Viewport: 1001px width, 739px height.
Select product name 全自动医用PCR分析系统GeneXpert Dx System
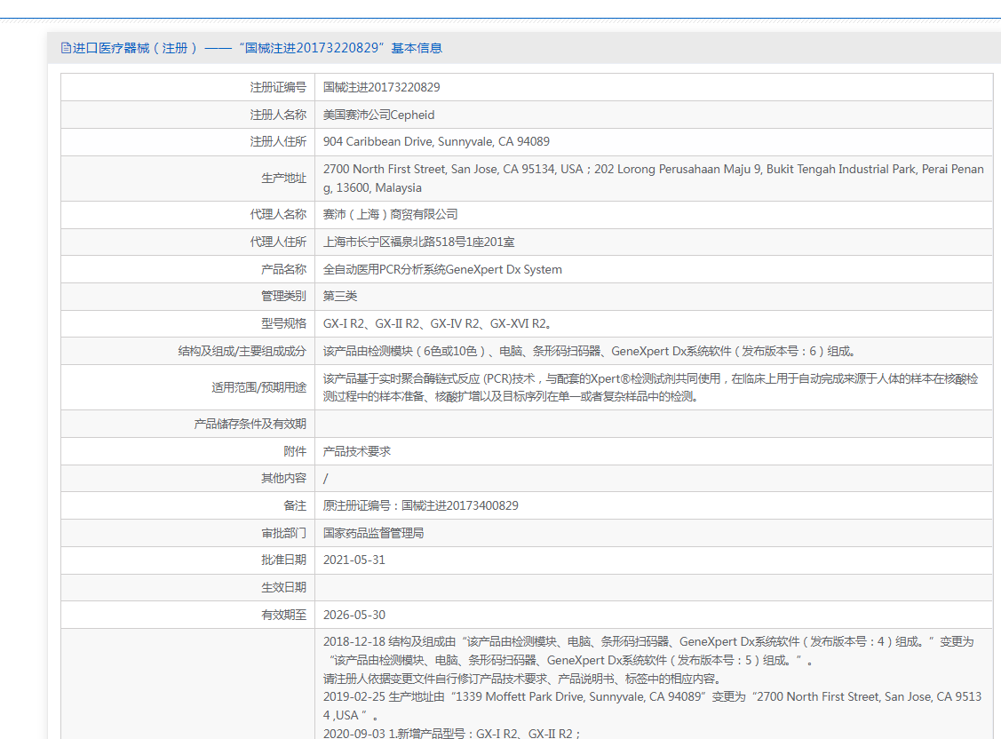coord(442,269)
